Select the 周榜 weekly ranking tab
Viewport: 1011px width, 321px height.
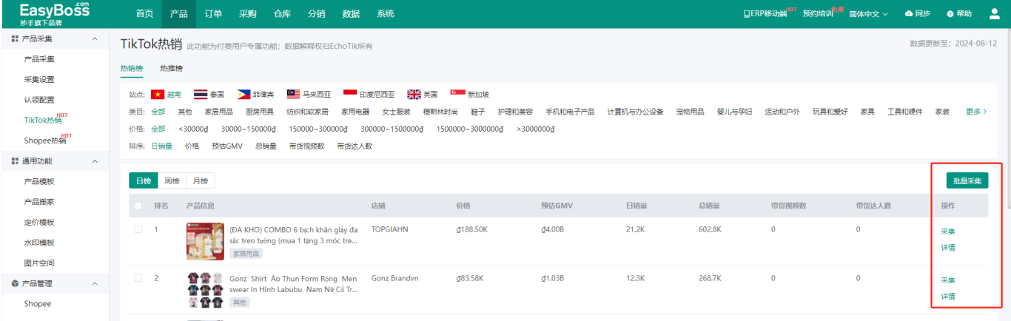coord(172,181)
